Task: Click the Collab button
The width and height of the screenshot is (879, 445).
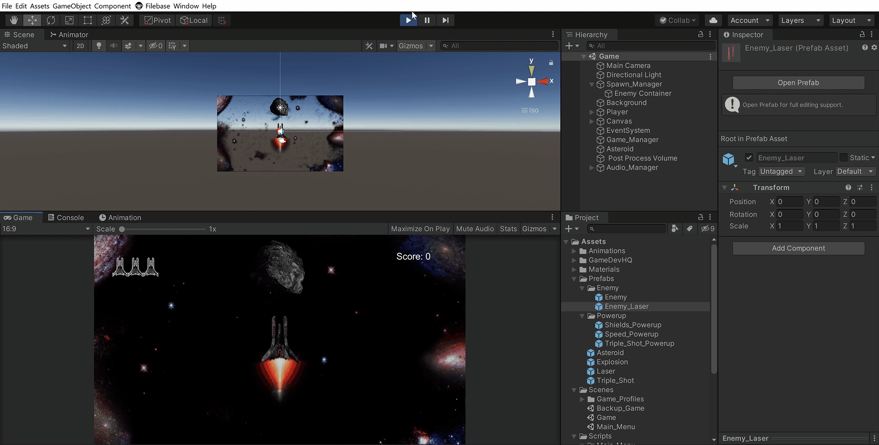Action: click(x=678, y=20)
